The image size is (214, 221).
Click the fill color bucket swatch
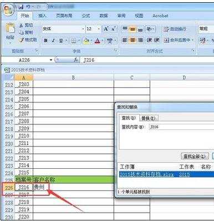click(86, 41)
